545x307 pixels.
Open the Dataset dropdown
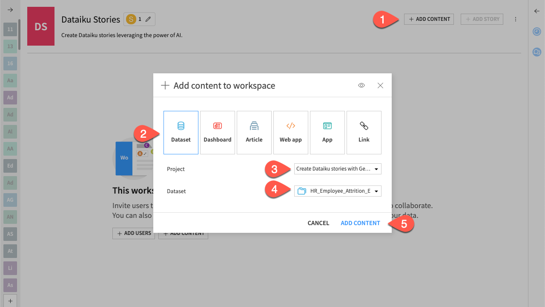coord(338,191)
